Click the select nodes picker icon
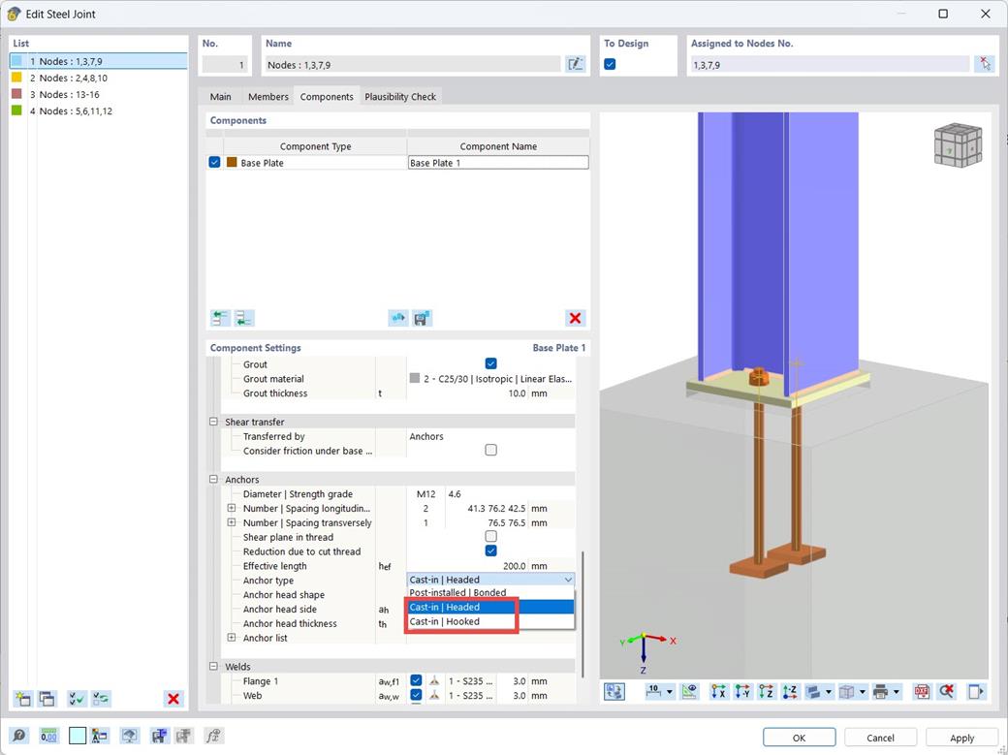 (984, 64)
